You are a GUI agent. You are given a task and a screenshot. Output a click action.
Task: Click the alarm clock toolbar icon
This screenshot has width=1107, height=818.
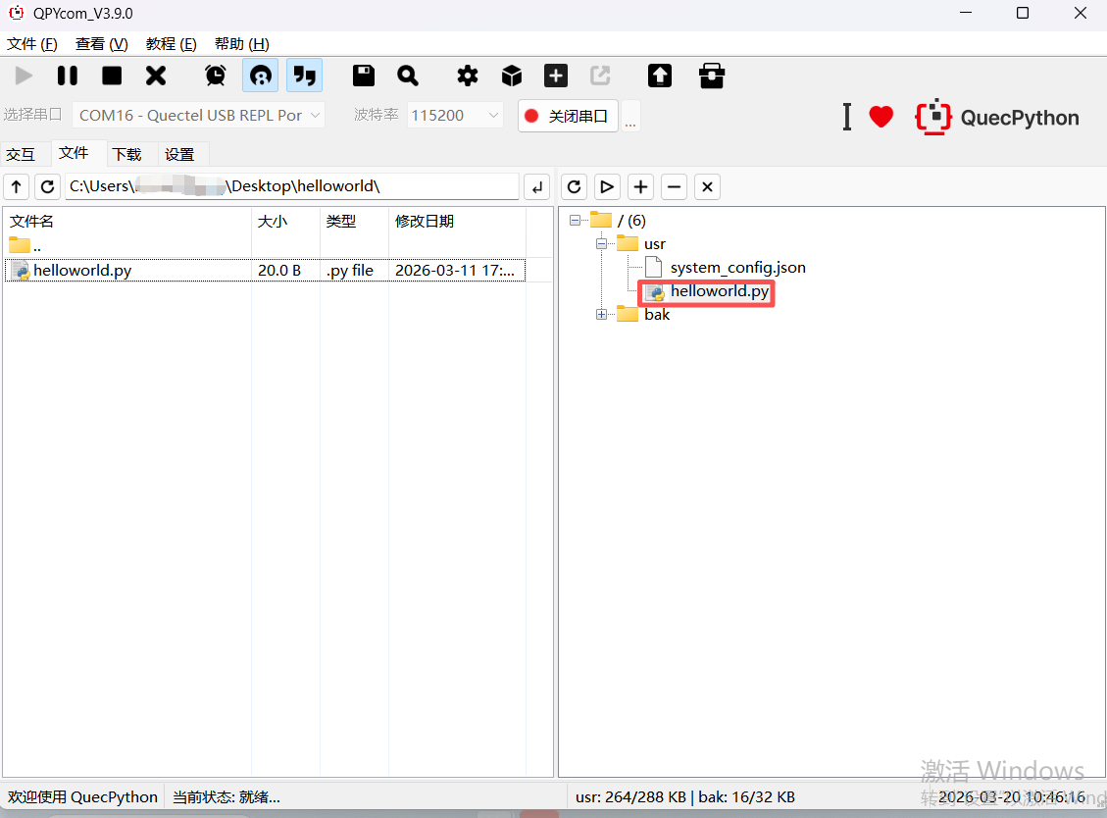point(216,76)
